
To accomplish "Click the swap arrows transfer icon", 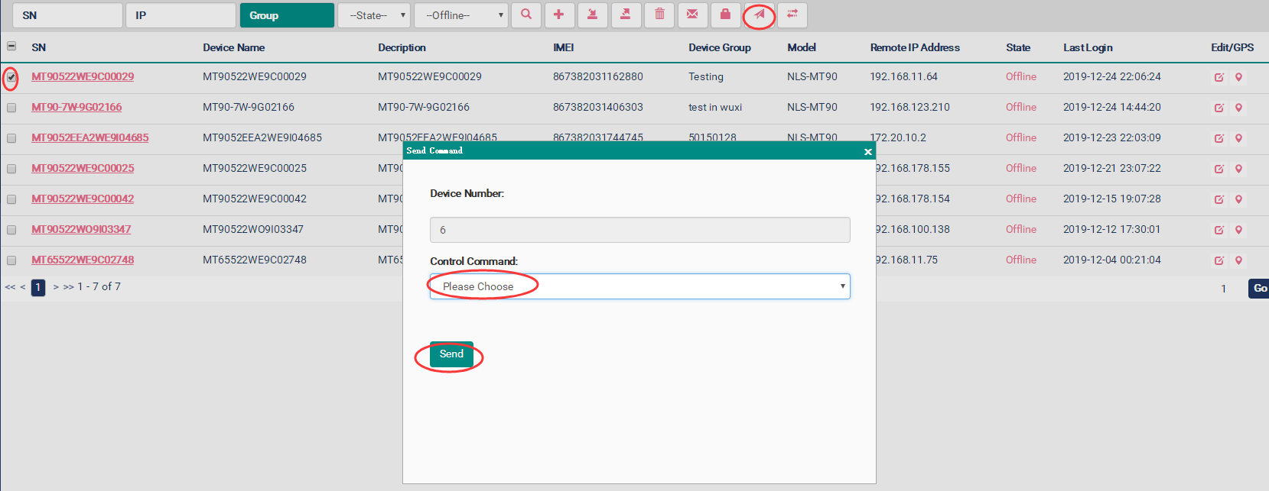I will (x=792, y=15).
